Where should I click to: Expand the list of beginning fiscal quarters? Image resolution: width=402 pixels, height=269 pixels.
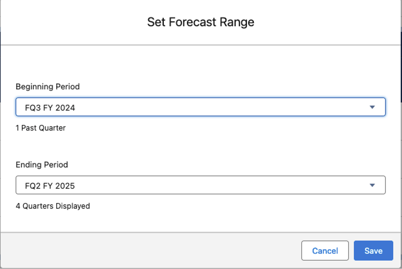point(201,107)
